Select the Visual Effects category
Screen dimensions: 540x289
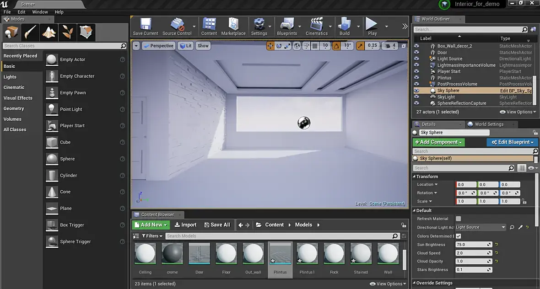pos(18,98)
